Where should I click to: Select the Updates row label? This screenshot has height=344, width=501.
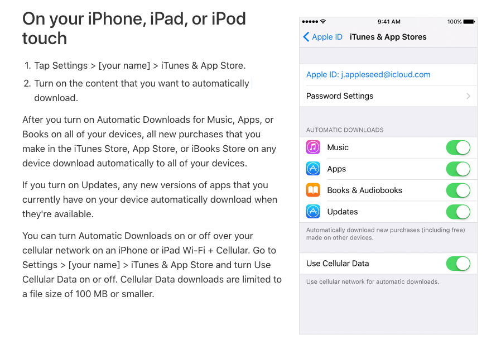[343, 212]
